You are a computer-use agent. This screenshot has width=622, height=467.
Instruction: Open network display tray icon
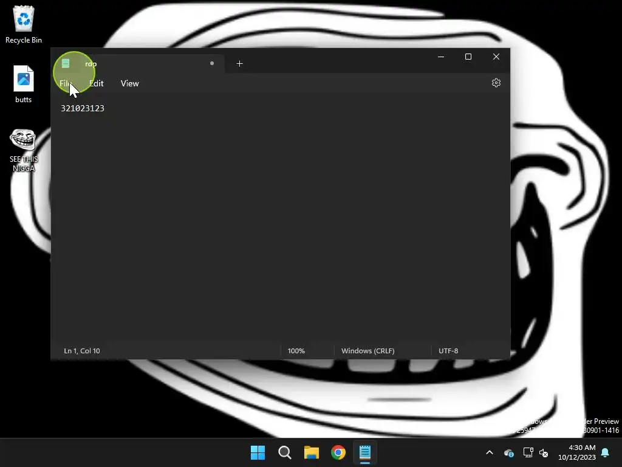coord(528,452)
